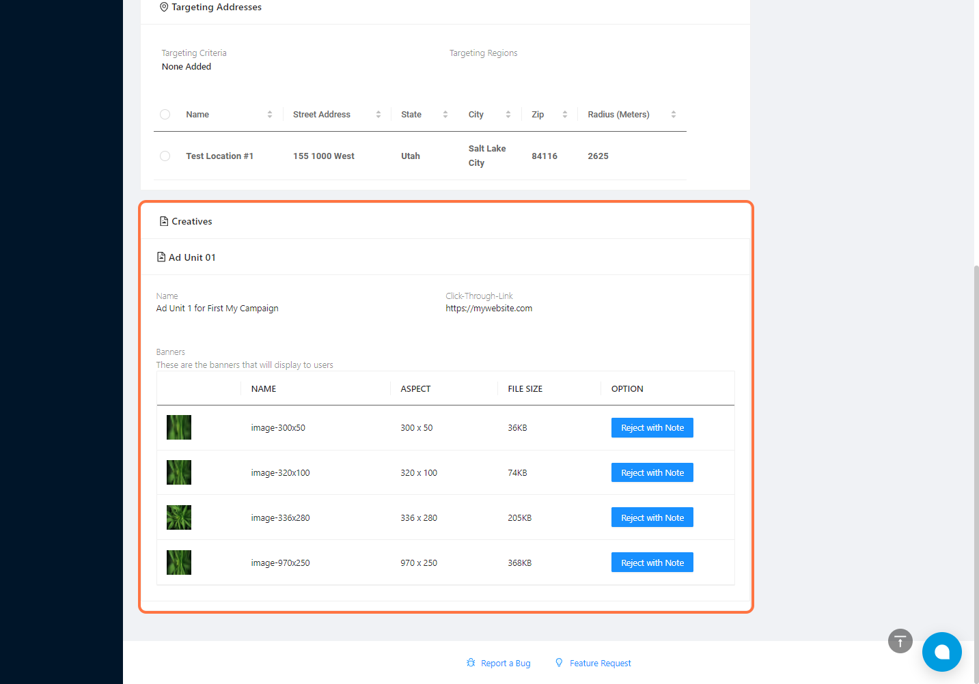Open the image-336x280 banner thumbnail
The image size is (979, 684).
(x=179, y=517)
